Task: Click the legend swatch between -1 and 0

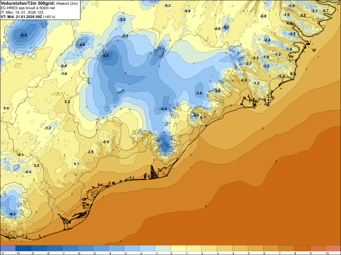Action: (163, 248)
